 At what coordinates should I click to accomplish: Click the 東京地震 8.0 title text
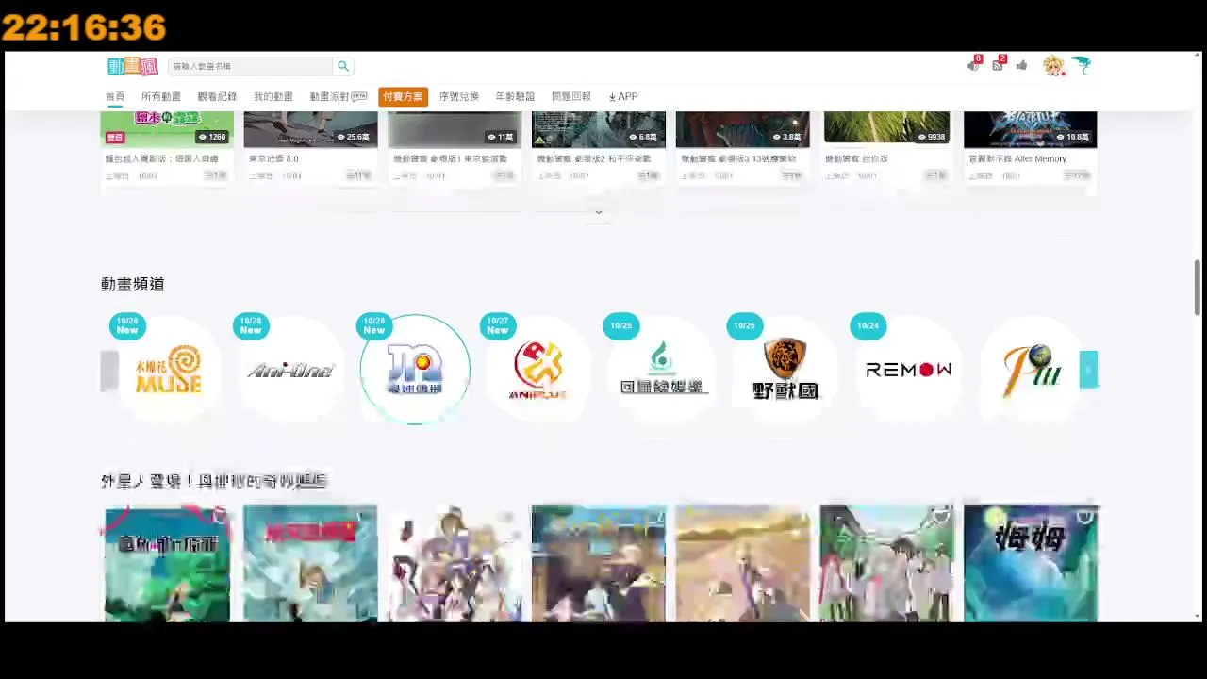273,159
